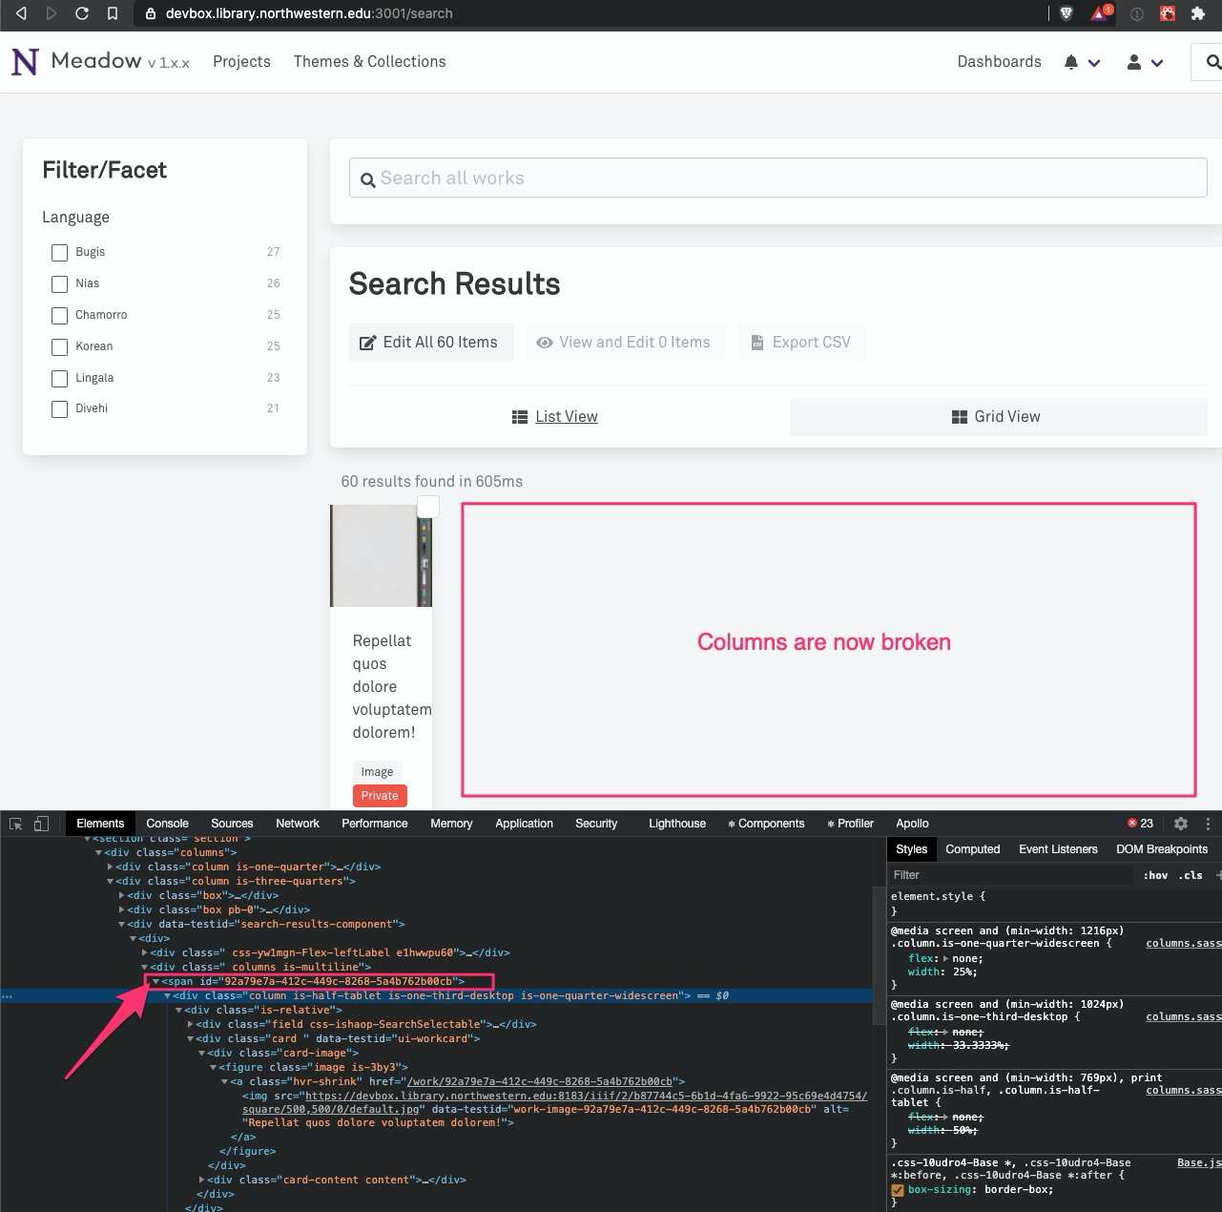Open the notifications bell menu

click(1082, 62)
